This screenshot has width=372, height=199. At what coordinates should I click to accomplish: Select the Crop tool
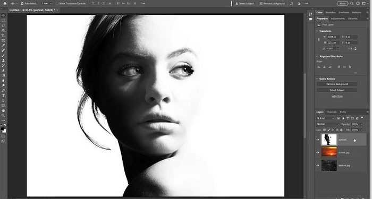point(3,36)
